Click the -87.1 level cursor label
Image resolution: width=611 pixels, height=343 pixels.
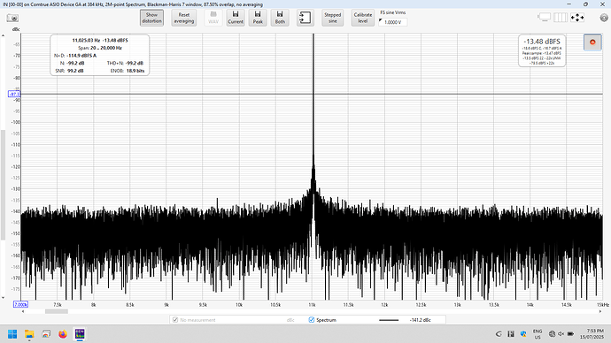pyautogui.click(x=14, y=94)
